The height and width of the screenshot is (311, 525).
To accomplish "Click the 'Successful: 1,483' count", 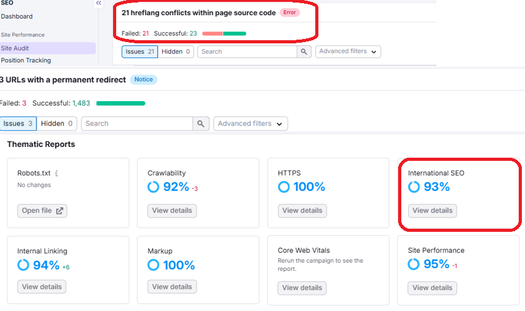I will pos(62,103).
